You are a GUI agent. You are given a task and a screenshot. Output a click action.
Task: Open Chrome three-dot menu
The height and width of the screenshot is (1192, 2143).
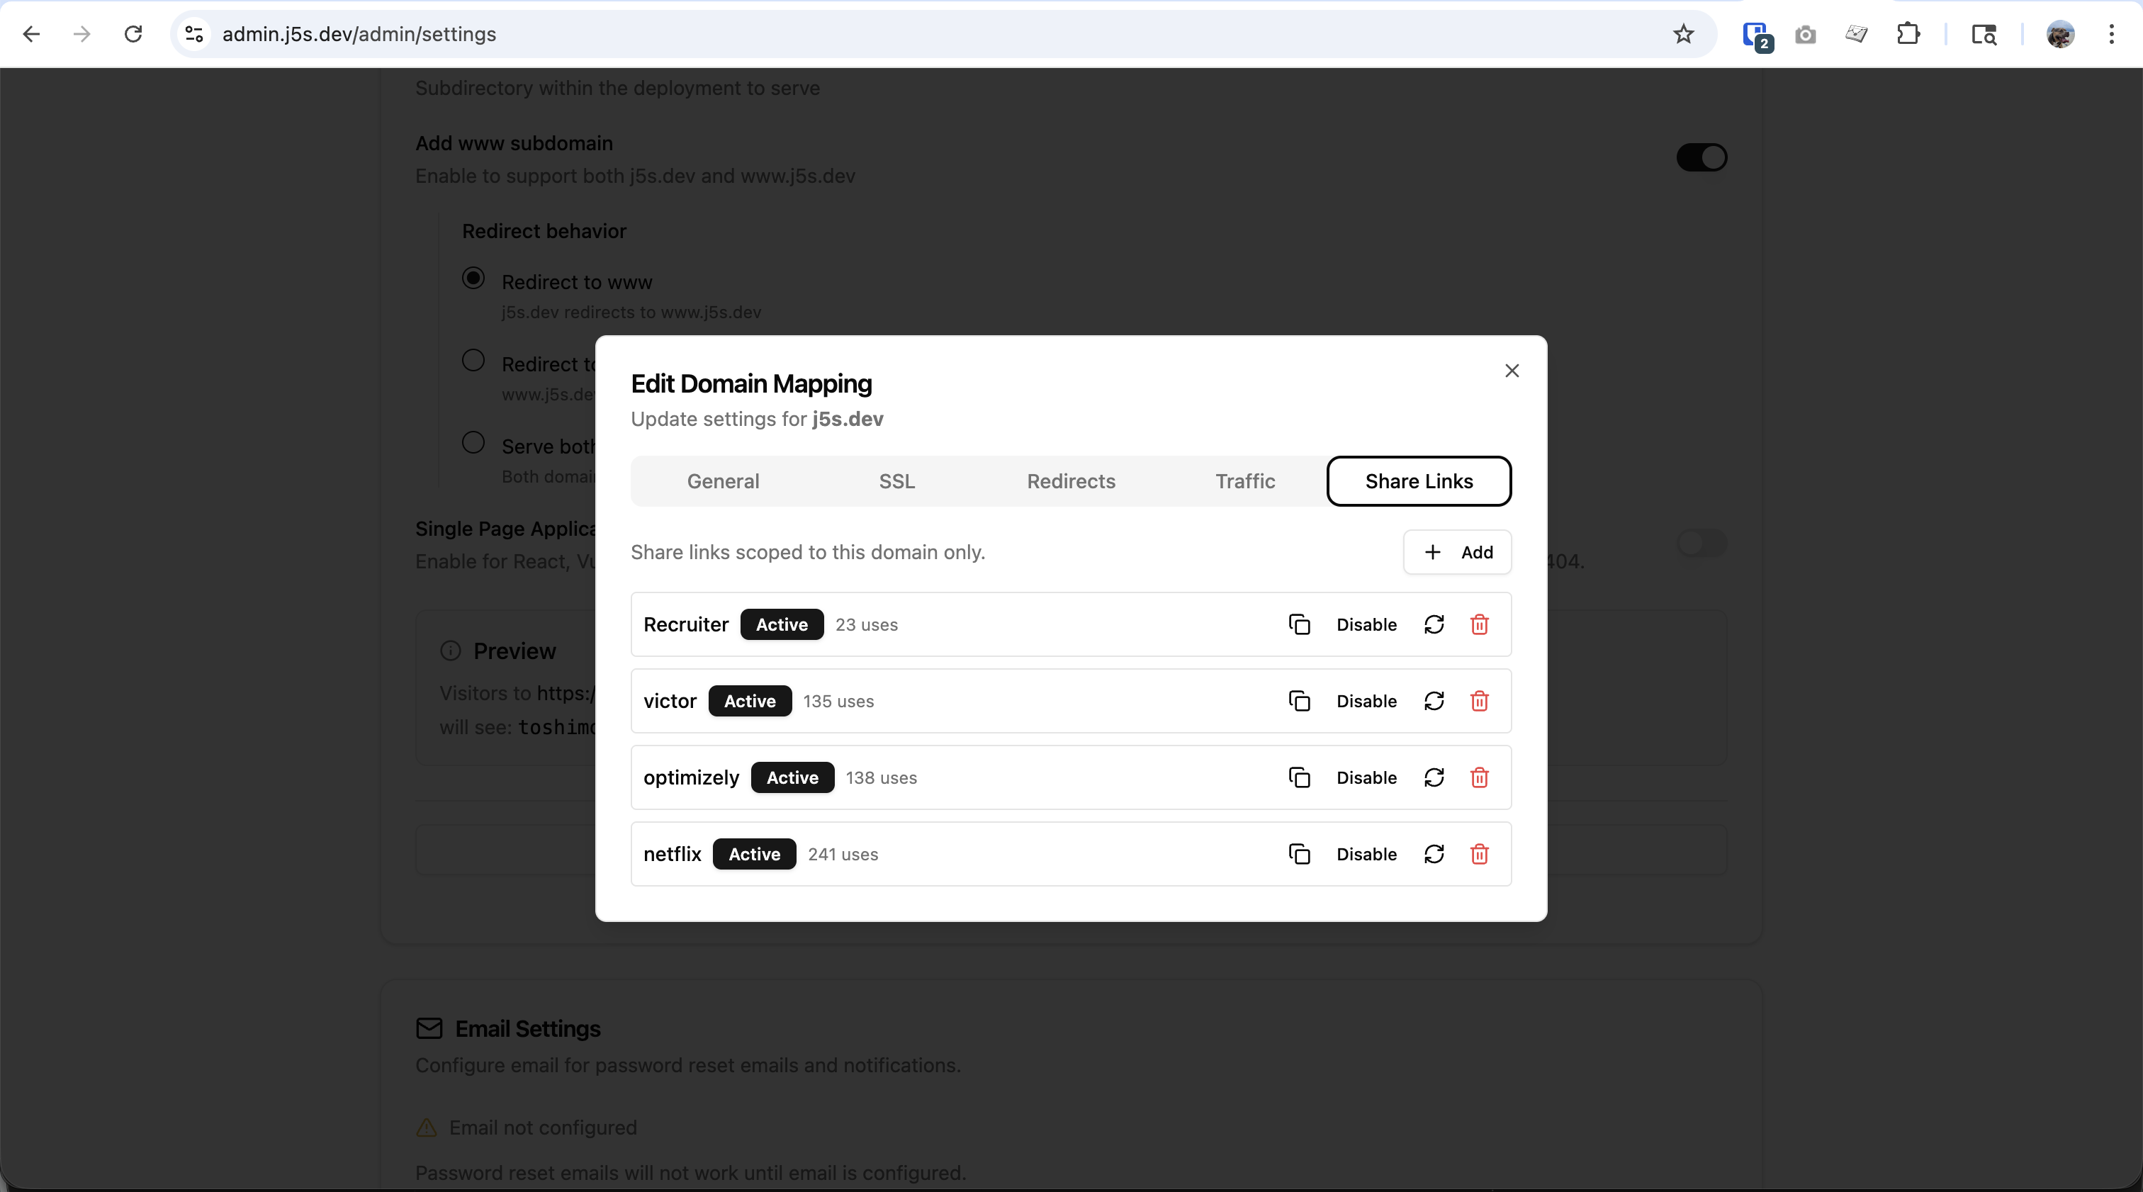pyautogui.click(x=2110, y=34)
